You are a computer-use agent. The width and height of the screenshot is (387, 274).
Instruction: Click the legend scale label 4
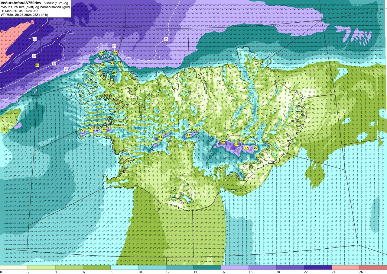point(56,272)
